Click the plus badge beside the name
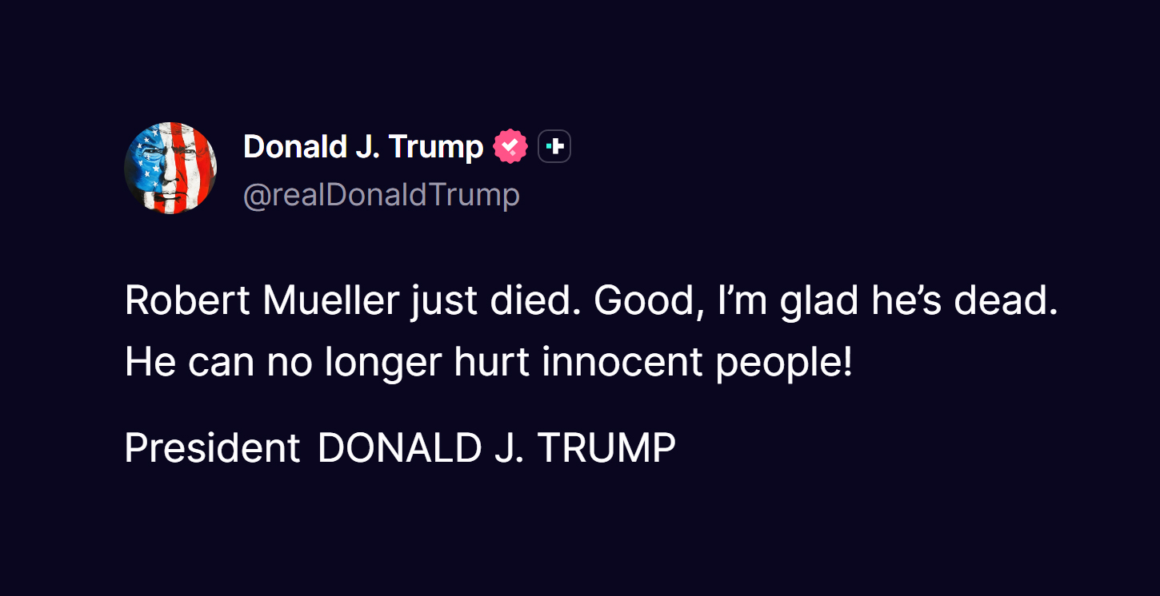Image resolution: width=1160 pixels, height=596 pixels. [x=554, y=147]
